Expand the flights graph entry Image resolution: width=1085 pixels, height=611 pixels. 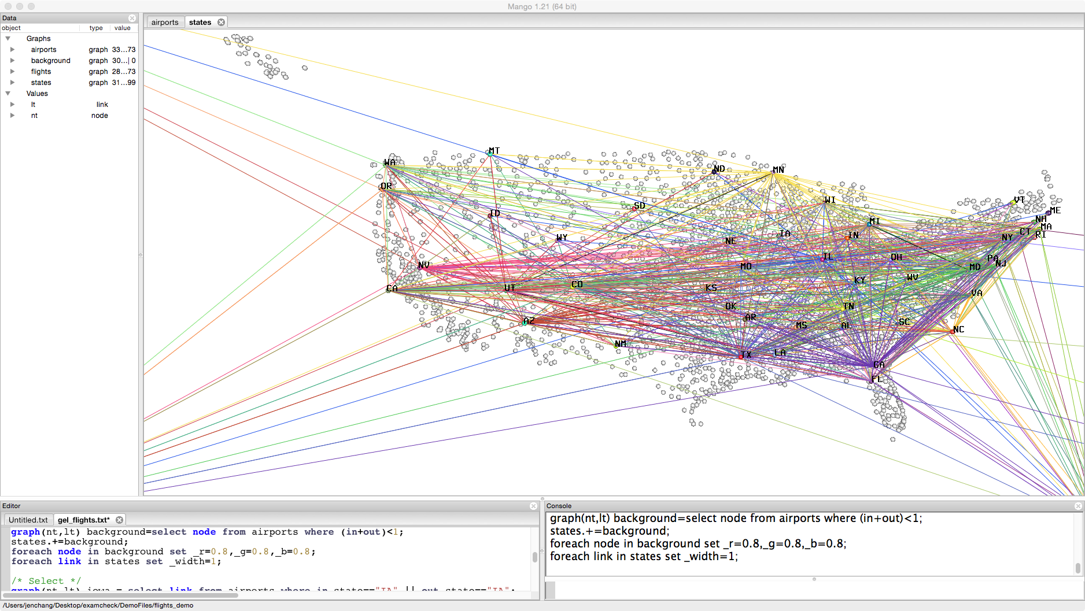12,72
